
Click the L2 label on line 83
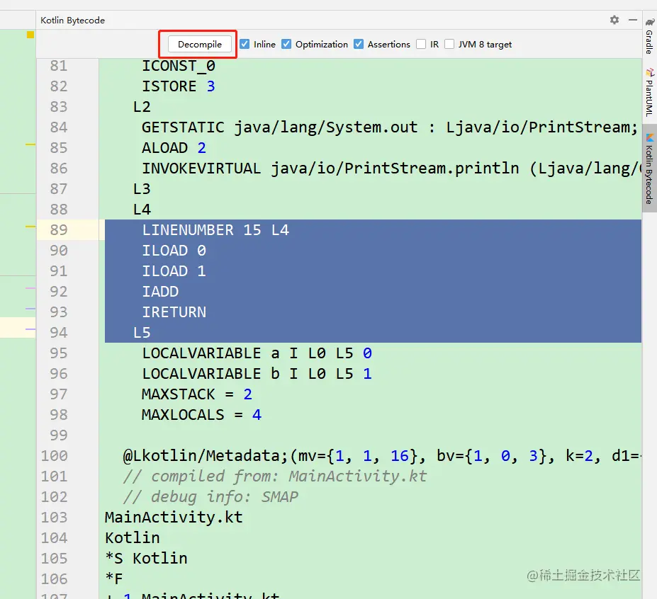142,107
